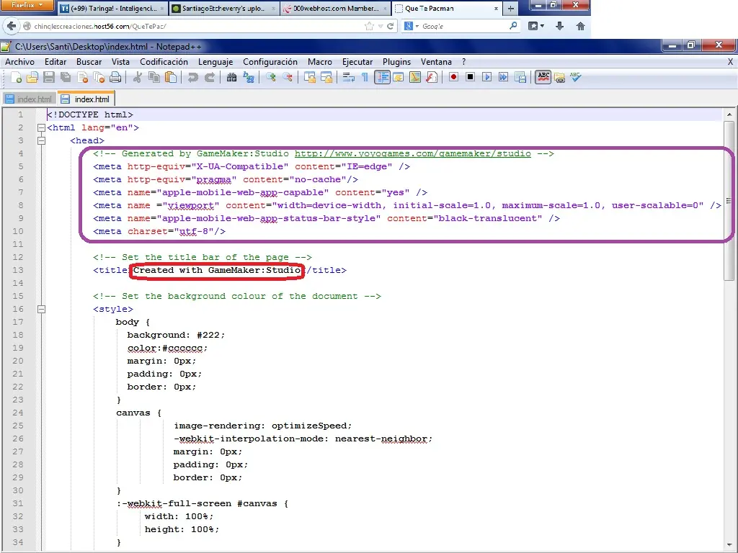Open Firefox bookmarks menu dropdown icon
738x553 pixels.
536,27
